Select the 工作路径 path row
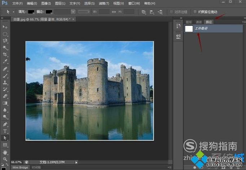The height and width of the screenshot is (170, 246). 213,28
